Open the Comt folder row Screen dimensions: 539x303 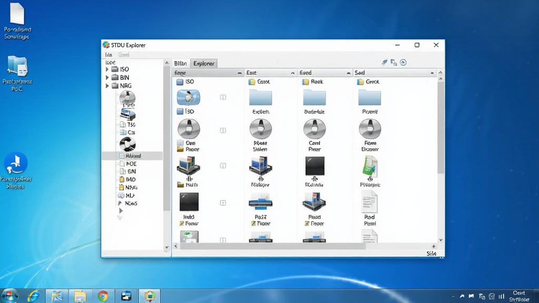pyautogui.click(x=259, y=82)
